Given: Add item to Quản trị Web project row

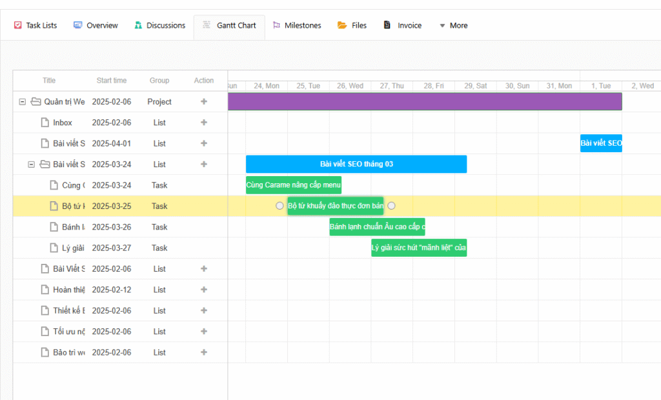Looking at the screenshot, I should click(x=204, y=101).
